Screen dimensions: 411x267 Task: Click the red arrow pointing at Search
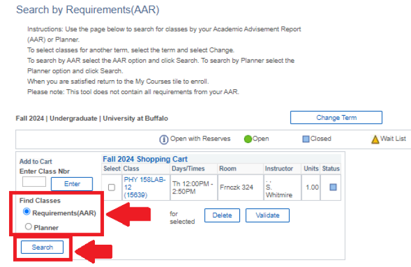[x=98, y=250]
